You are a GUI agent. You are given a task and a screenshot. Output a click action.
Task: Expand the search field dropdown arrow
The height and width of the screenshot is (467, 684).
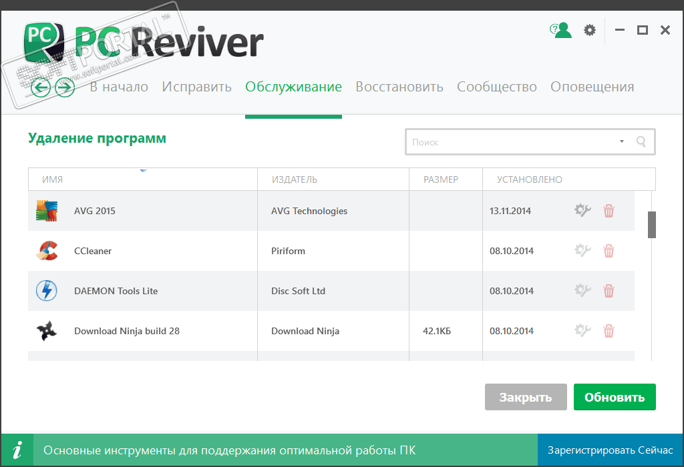pos(622,141)
